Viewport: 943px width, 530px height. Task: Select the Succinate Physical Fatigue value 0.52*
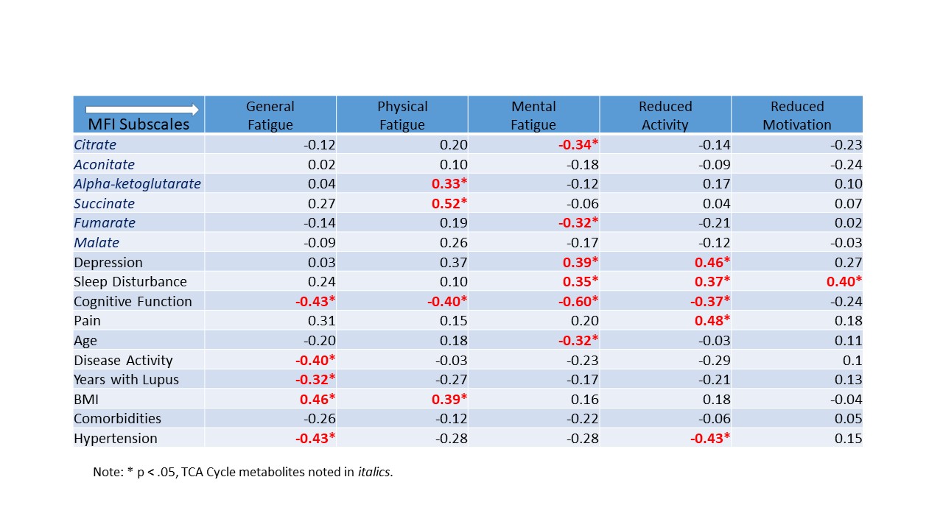[x=449, y=204]
